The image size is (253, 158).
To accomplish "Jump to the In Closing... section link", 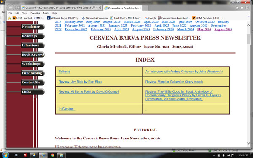I will tap(67, 109).
